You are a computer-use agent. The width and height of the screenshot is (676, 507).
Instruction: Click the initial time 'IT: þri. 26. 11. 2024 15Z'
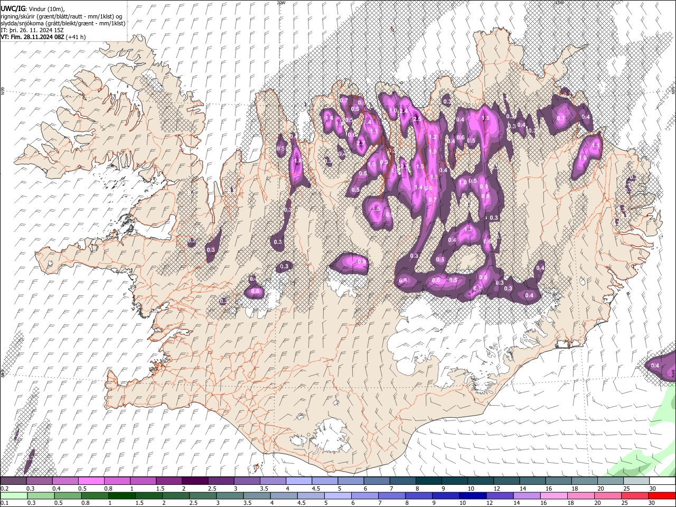tap(31, 30)
